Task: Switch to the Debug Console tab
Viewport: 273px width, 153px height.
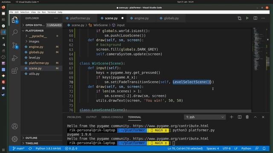Action: pyautogui.click(x=112, y=117)
